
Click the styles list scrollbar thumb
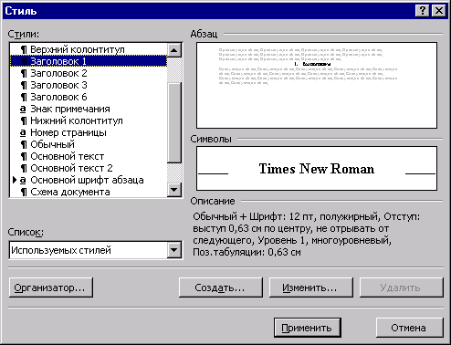[174, 122]
